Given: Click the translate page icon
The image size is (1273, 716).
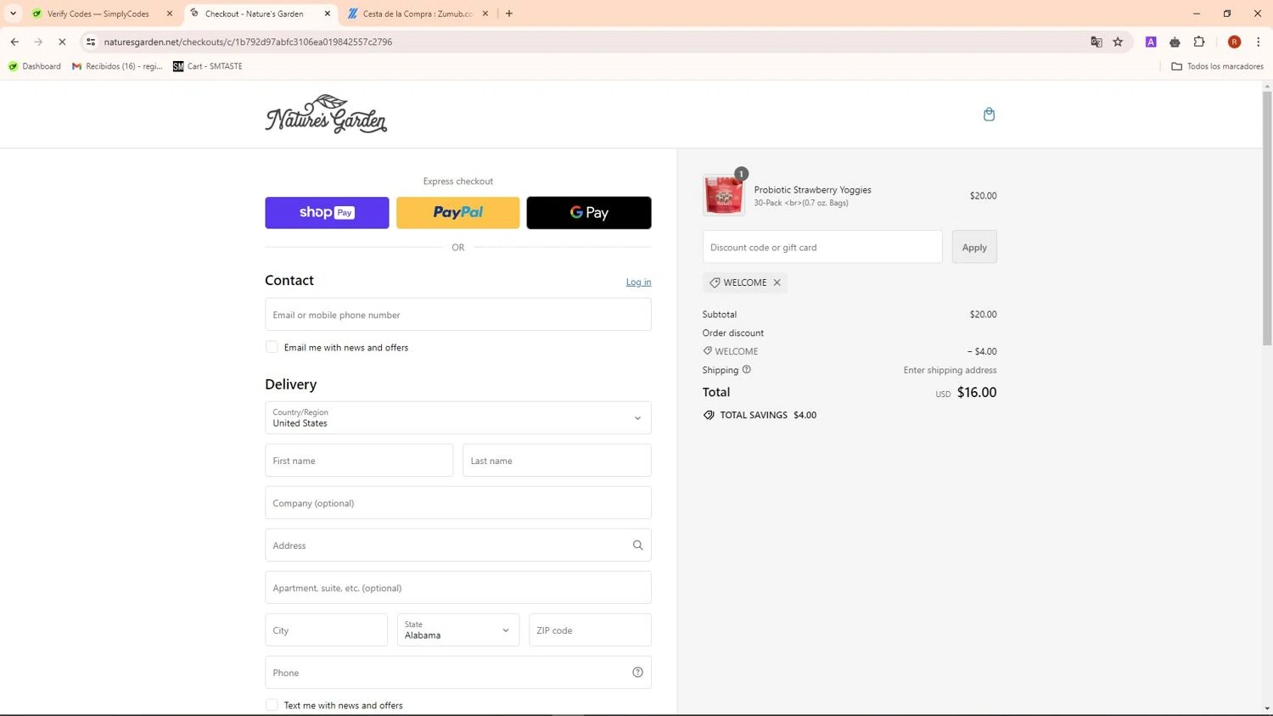Looking at the screenshot, I should [x=1096, y=42].
